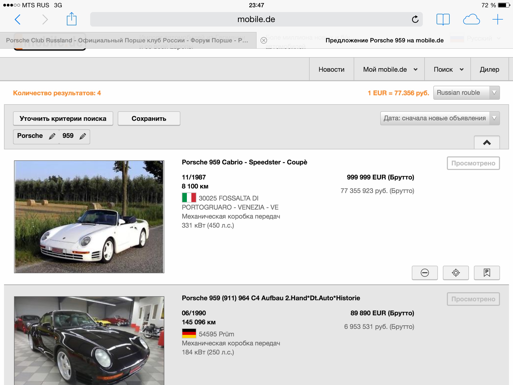Image resolution: width=513 pixels, height=385 pixels.
Task: Edit the 959 model filter pencil
Action: click(83, 136)
